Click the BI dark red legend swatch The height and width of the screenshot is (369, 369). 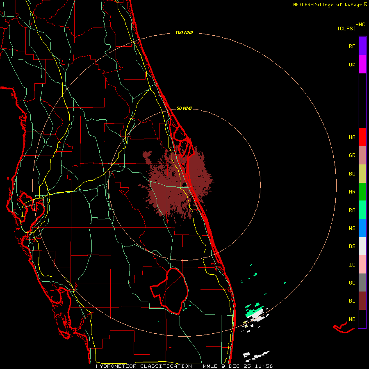click(362, 301)
